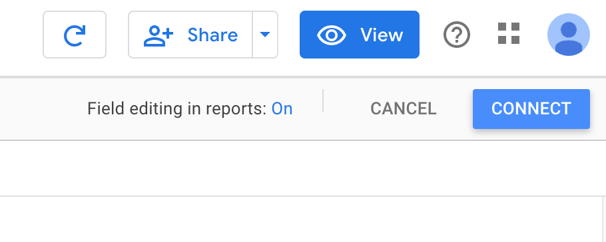Screen dimensions: 606x242
Task: Open the Google apps grid icon
Action: point(509,34)
